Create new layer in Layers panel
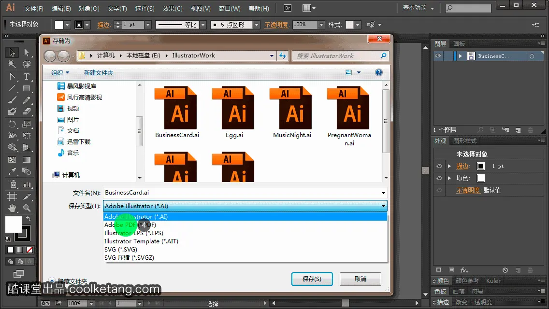Image resolution: width=549 pixels, height=309 pixels. point(518,130)
